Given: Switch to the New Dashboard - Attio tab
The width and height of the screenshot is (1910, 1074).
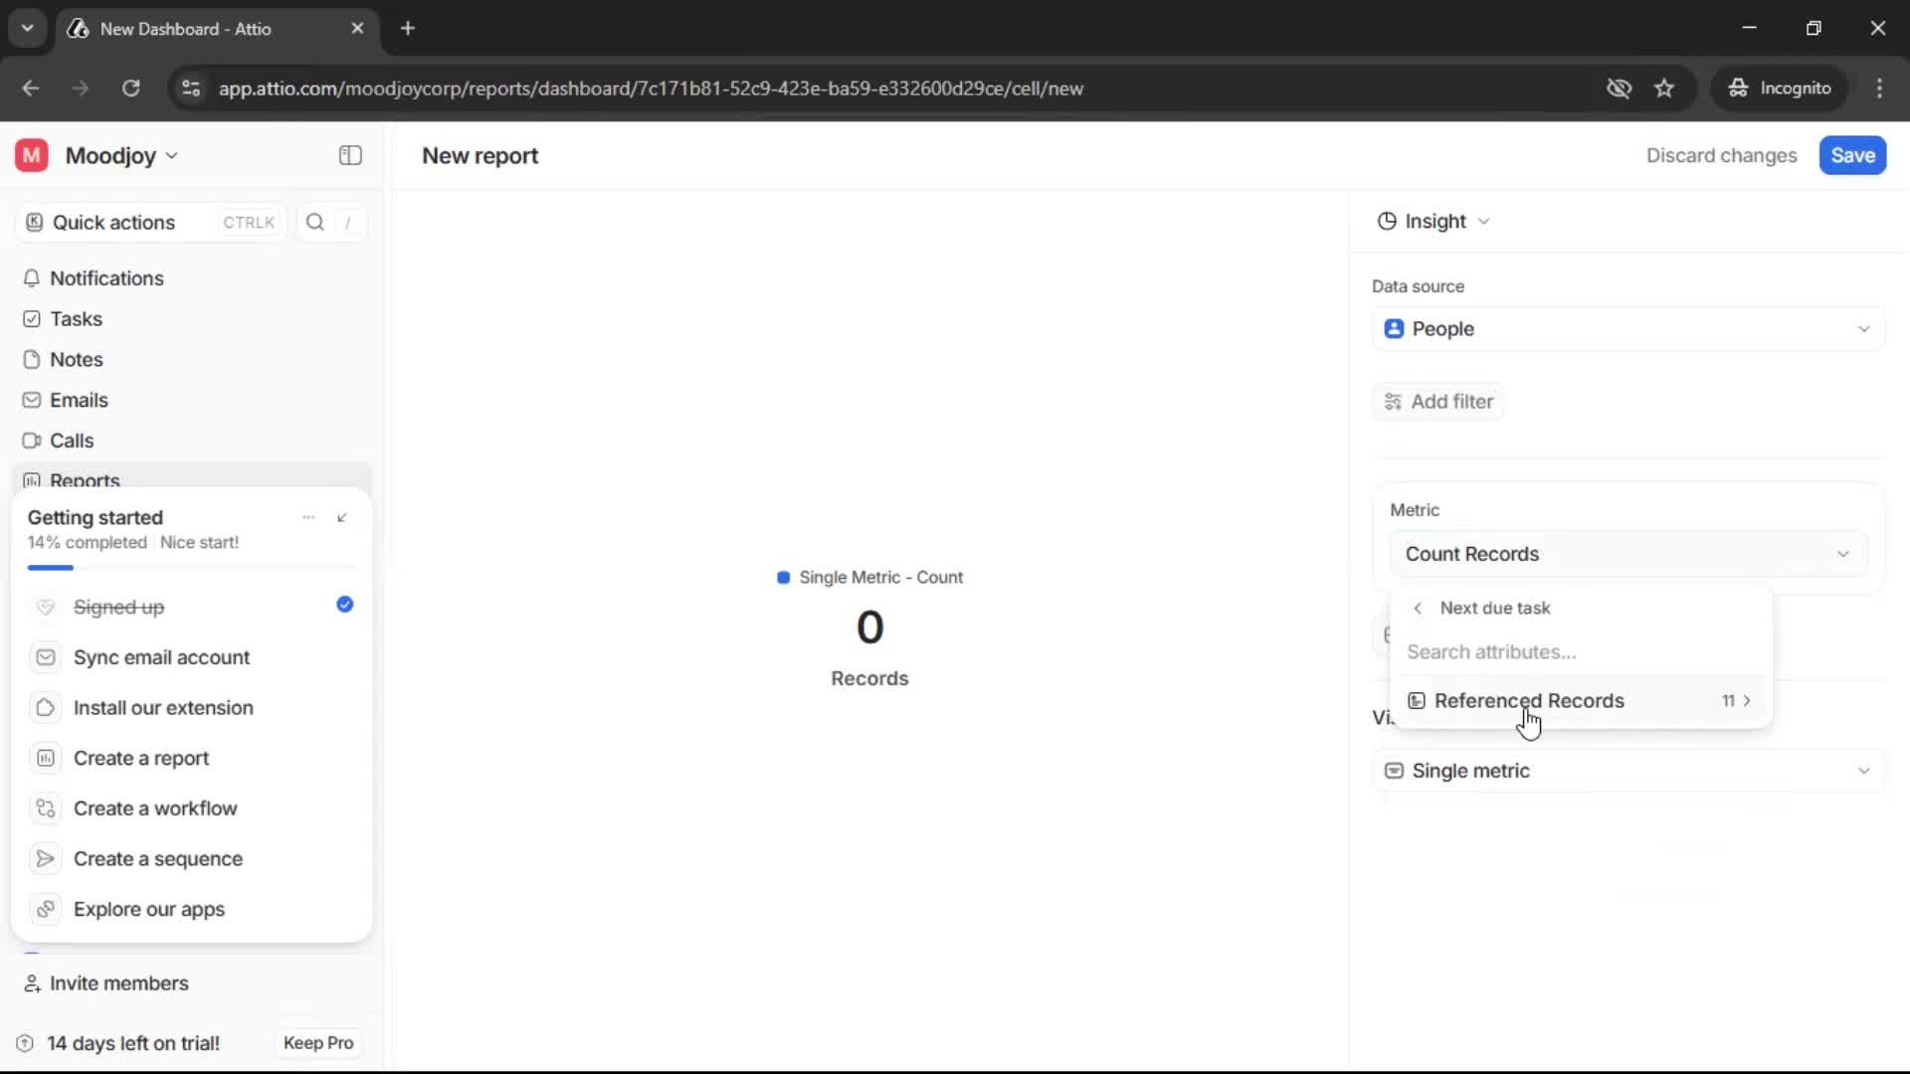Looking at the screenshot, I should [x=184, y=29].
